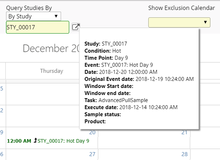Click the Time Point: Day 9 tooltip line
The height and width of the screenshot is (160, 220).
106,58
